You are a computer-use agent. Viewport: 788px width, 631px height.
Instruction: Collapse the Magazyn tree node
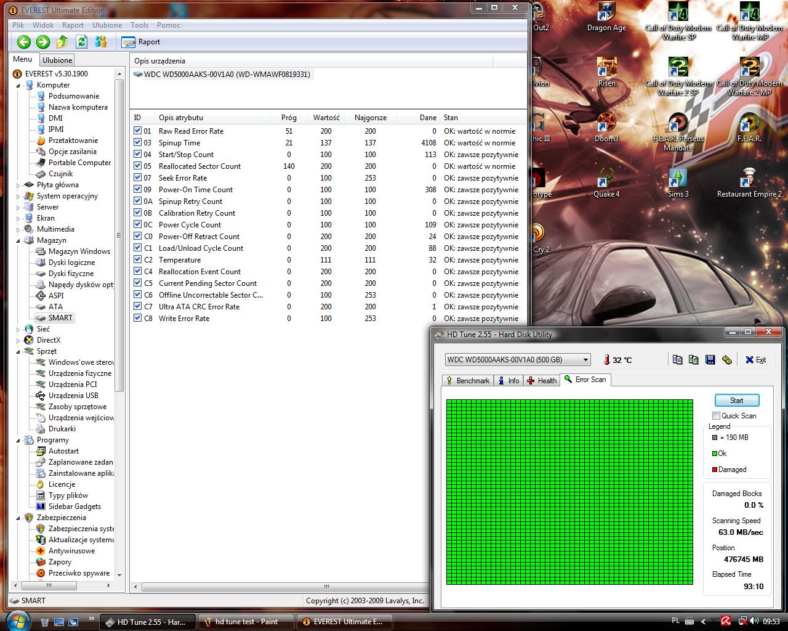pyautogui.click(x=18, y=240)
